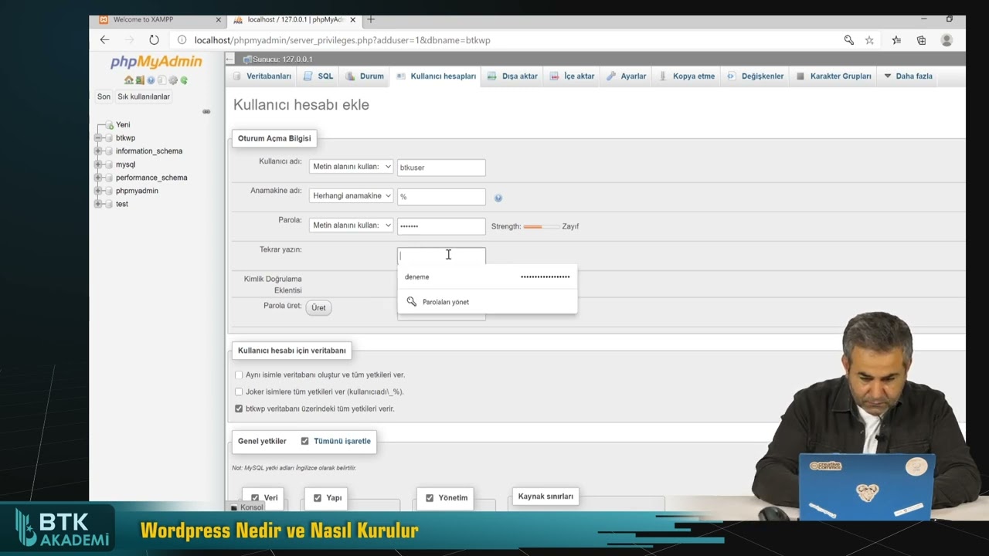
Task: Expand the mysql database tree node
Action: coord(98,164)
